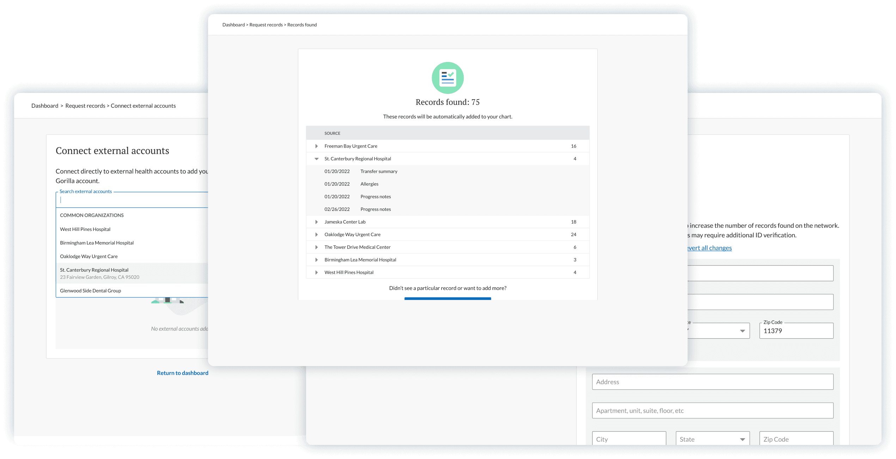Expand West Hill Pines Hospital source row
Screen dimensions: 896x459
[316, 272]
